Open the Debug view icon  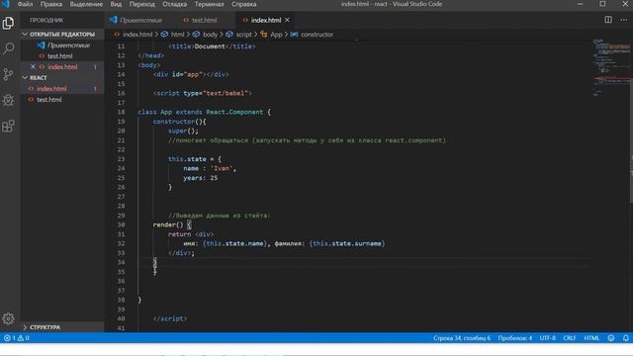(8, 100)
